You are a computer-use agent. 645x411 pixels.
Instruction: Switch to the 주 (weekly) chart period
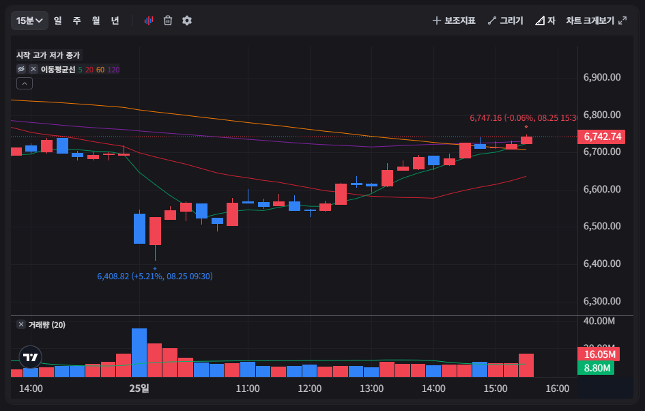pos(77,20)
